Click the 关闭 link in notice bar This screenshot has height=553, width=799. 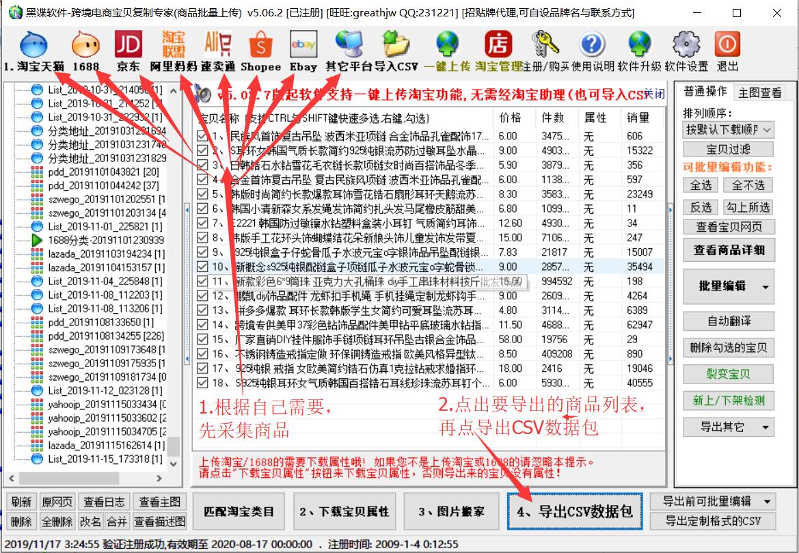(654, 94)
